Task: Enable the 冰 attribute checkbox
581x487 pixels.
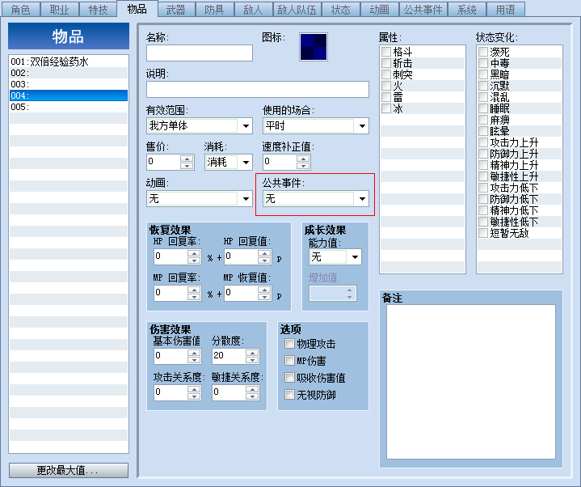Action: pos(386,108)
